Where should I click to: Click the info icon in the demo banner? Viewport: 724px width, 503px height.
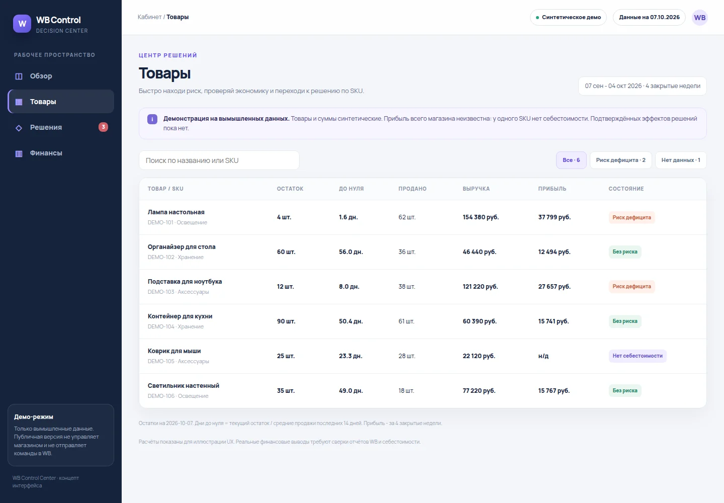(152, 119)
